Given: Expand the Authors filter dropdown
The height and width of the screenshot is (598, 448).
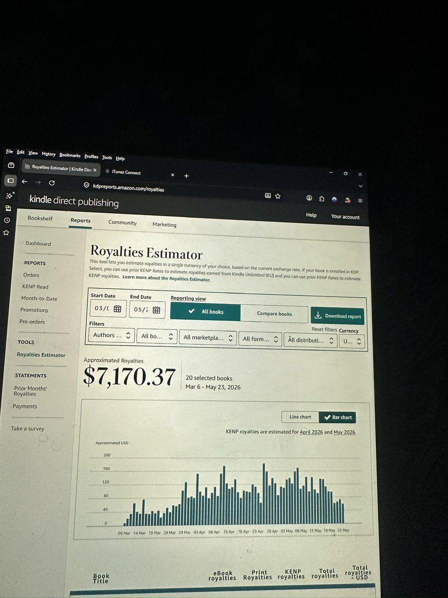Looking at the screenshot, I should [112, 335].
